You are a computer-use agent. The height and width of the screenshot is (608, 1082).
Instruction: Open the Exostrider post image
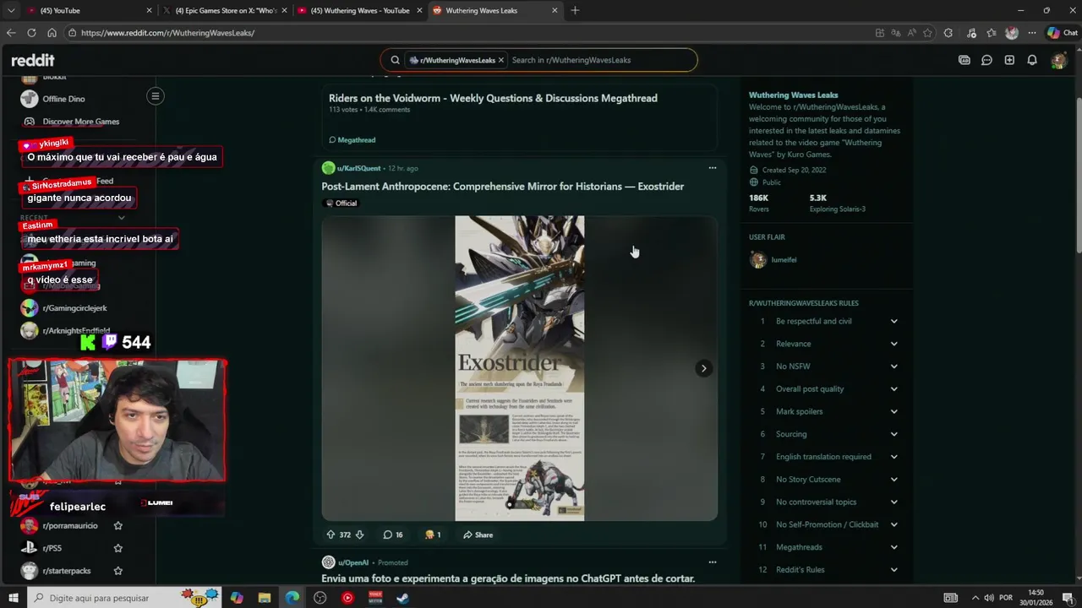[519, 368]
